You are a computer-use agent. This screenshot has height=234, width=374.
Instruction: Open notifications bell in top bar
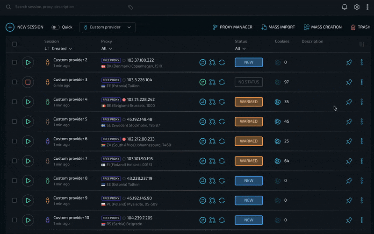(345, 7)
